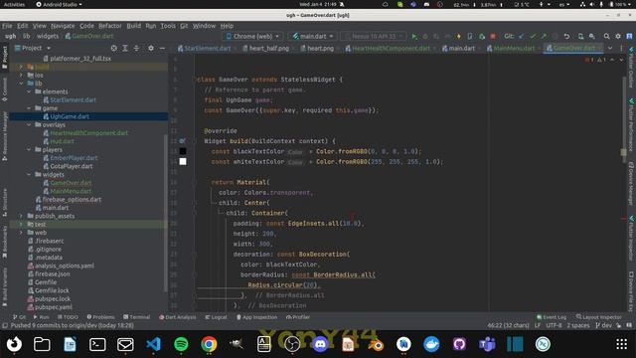Hide the Project panel with minus icon

[162, 48]
